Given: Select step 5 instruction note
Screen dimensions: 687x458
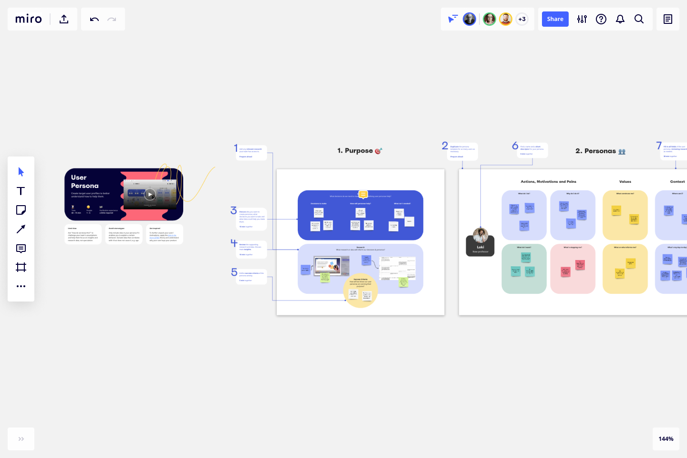Looking at the screenshot, I should point(251,277).
